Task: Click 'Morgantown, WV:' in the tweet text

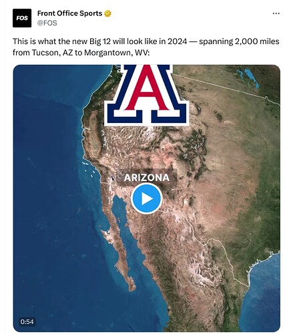Action: click(116, 53)
